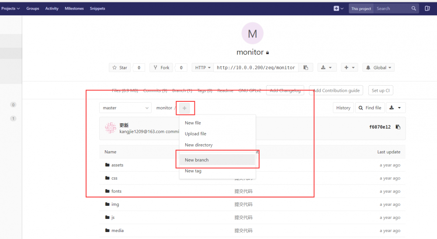The image size is (437, 239).
Task: Click Add Contribution guide button
Action: (x=336, y=90)
